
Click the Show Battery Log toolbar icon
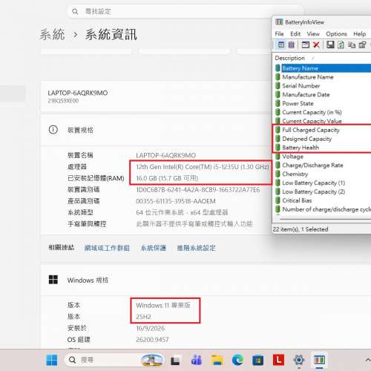click(292, 45)
